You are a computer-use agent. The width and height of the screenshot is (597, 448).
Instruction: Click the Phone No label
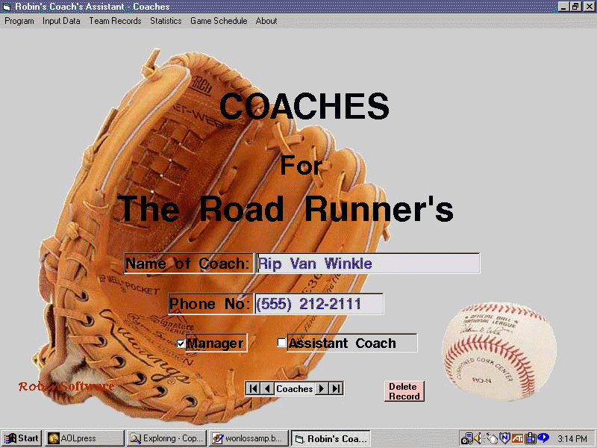tap(211, 304)
